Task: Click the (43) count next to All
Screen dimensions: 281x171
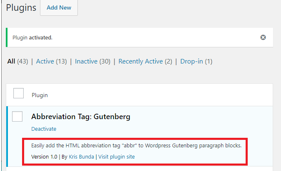Action: (22, 61)
